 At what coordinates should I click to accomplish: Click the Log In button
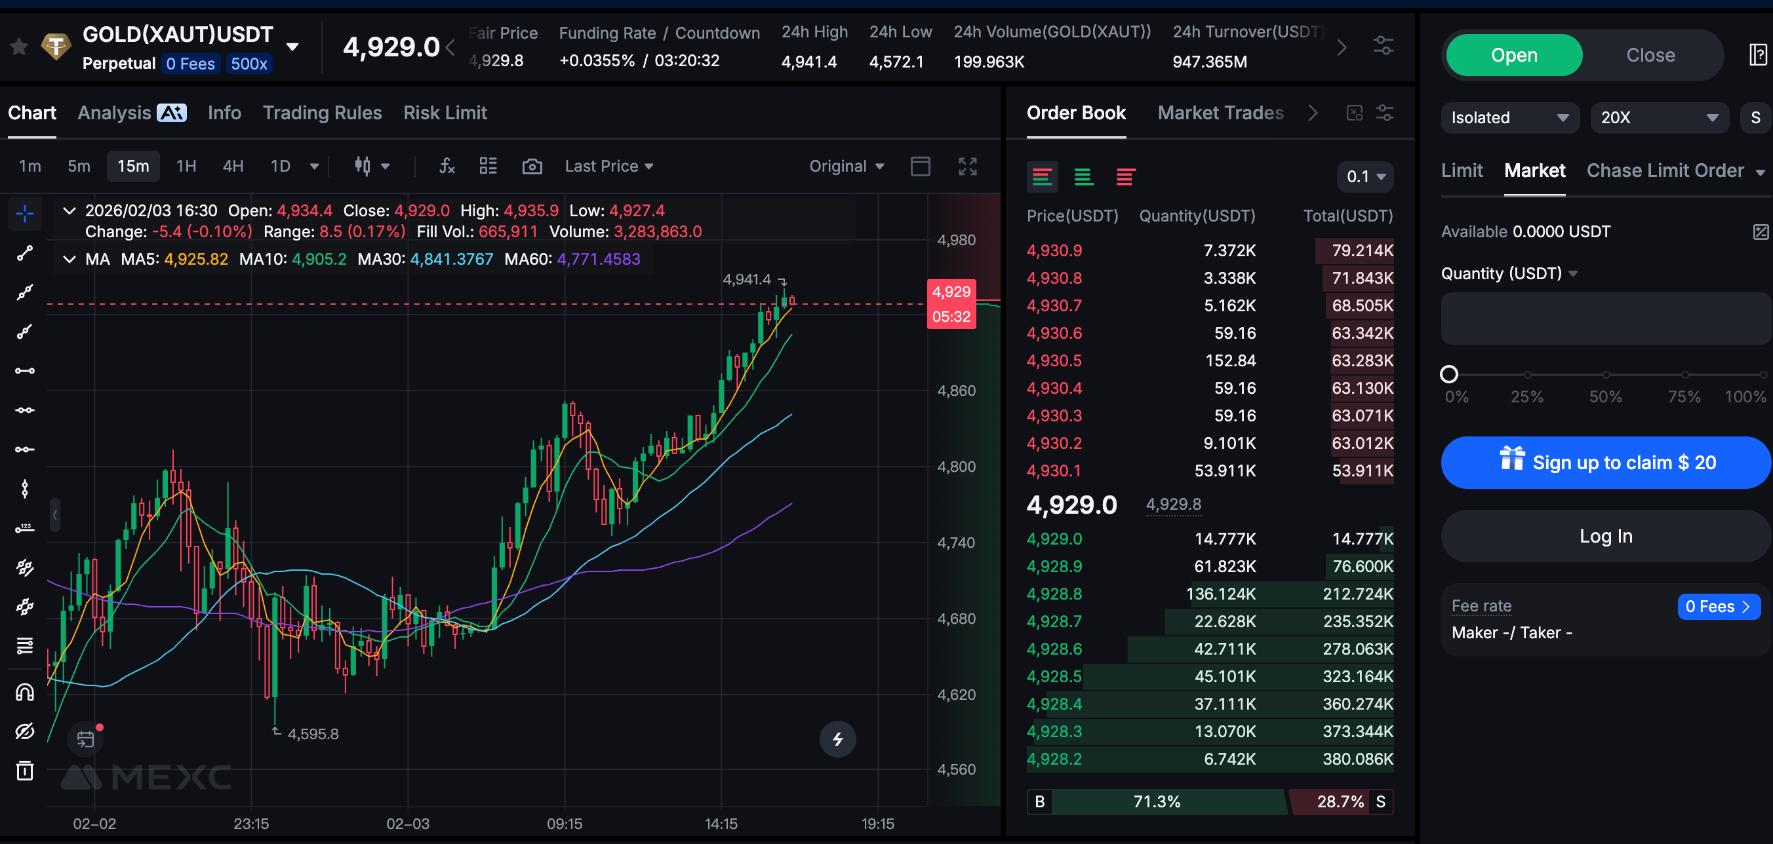click(1605, 536)
